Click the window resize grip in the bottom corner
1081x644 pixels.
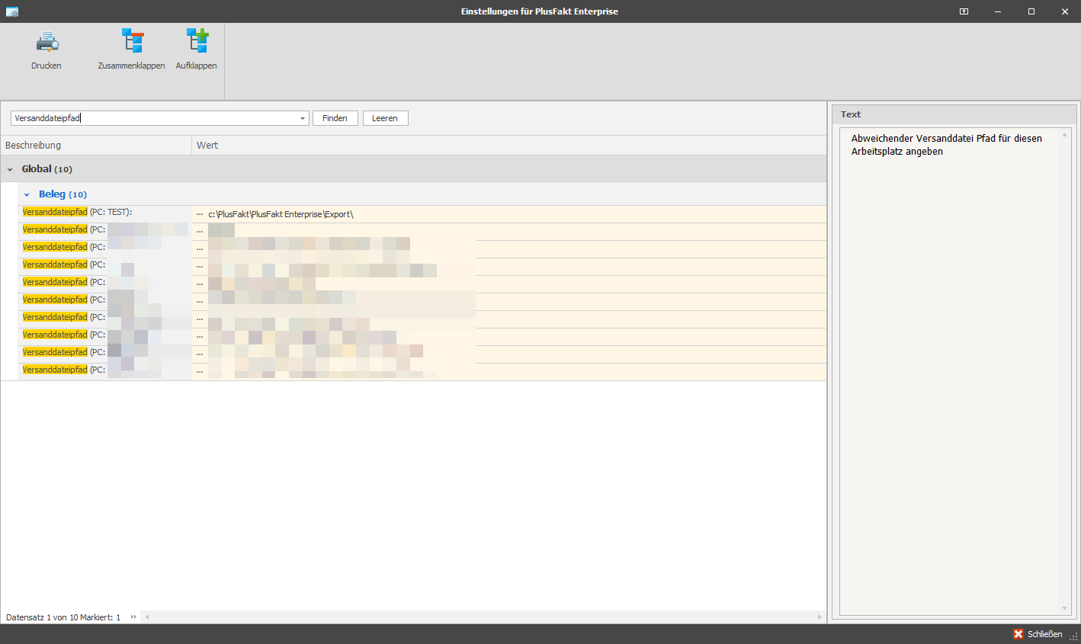tap(1073, 636)
